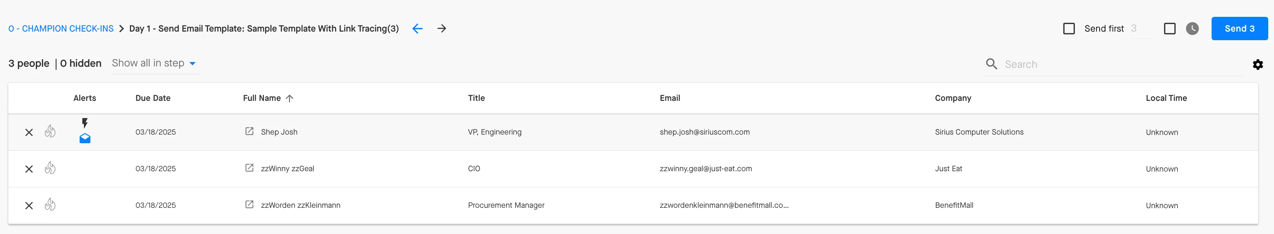Go to next step with right arrow
Screen dimensions: 1274x234
442,29
